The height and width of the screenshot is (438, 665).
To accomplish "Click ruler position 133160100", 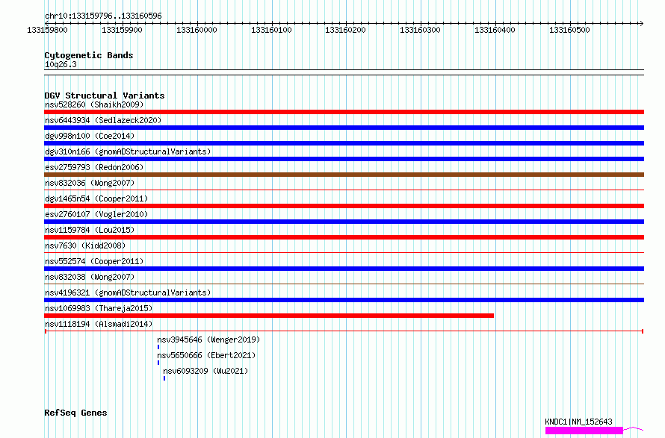I will 271,30.
